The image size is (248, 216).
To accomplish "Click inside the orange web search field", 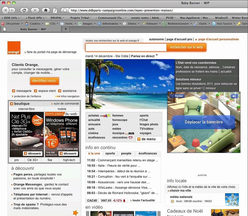I will pos(126,47).
